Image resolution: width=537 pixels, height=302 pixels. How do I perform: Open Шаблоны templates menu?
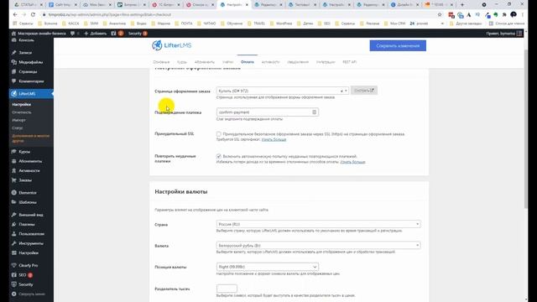pyautogui.click(x=28, y=202)
